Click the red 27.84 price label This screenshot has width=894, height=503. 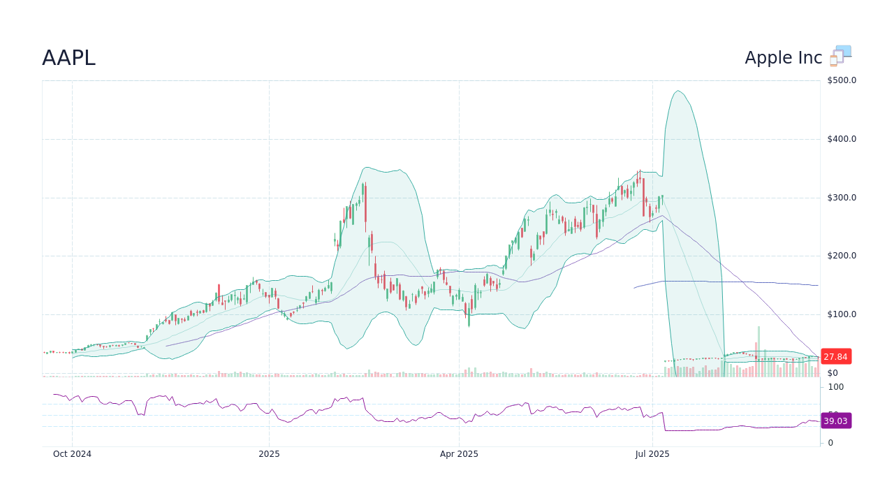tap(835, 356)
